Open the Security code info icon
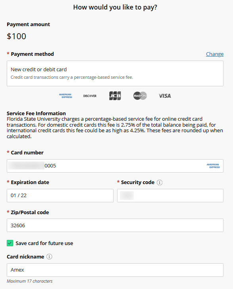Viewport: 233px width, 289px height. click(x=160, y=183)
